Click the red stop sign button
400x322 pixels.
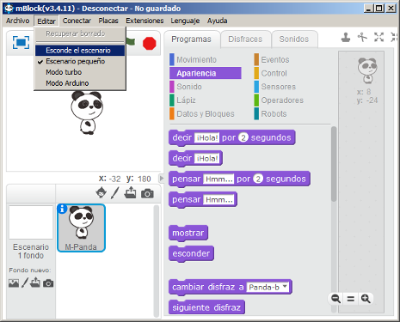tap(149, 44)
